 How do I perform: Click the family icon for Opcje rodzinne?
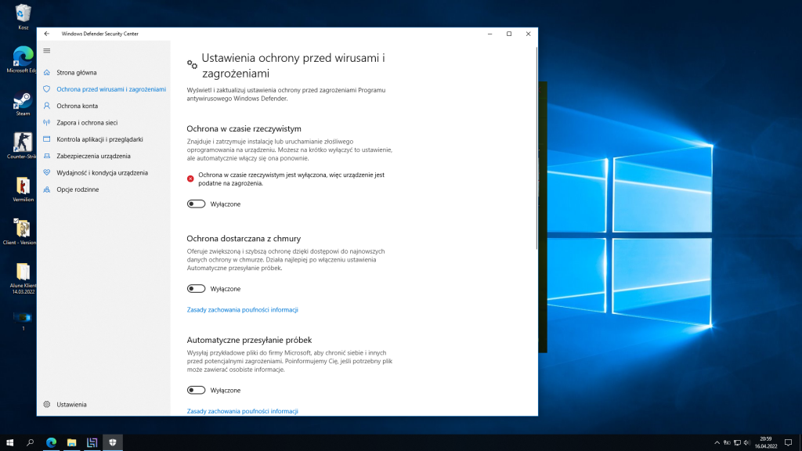(x=46, y=189)
